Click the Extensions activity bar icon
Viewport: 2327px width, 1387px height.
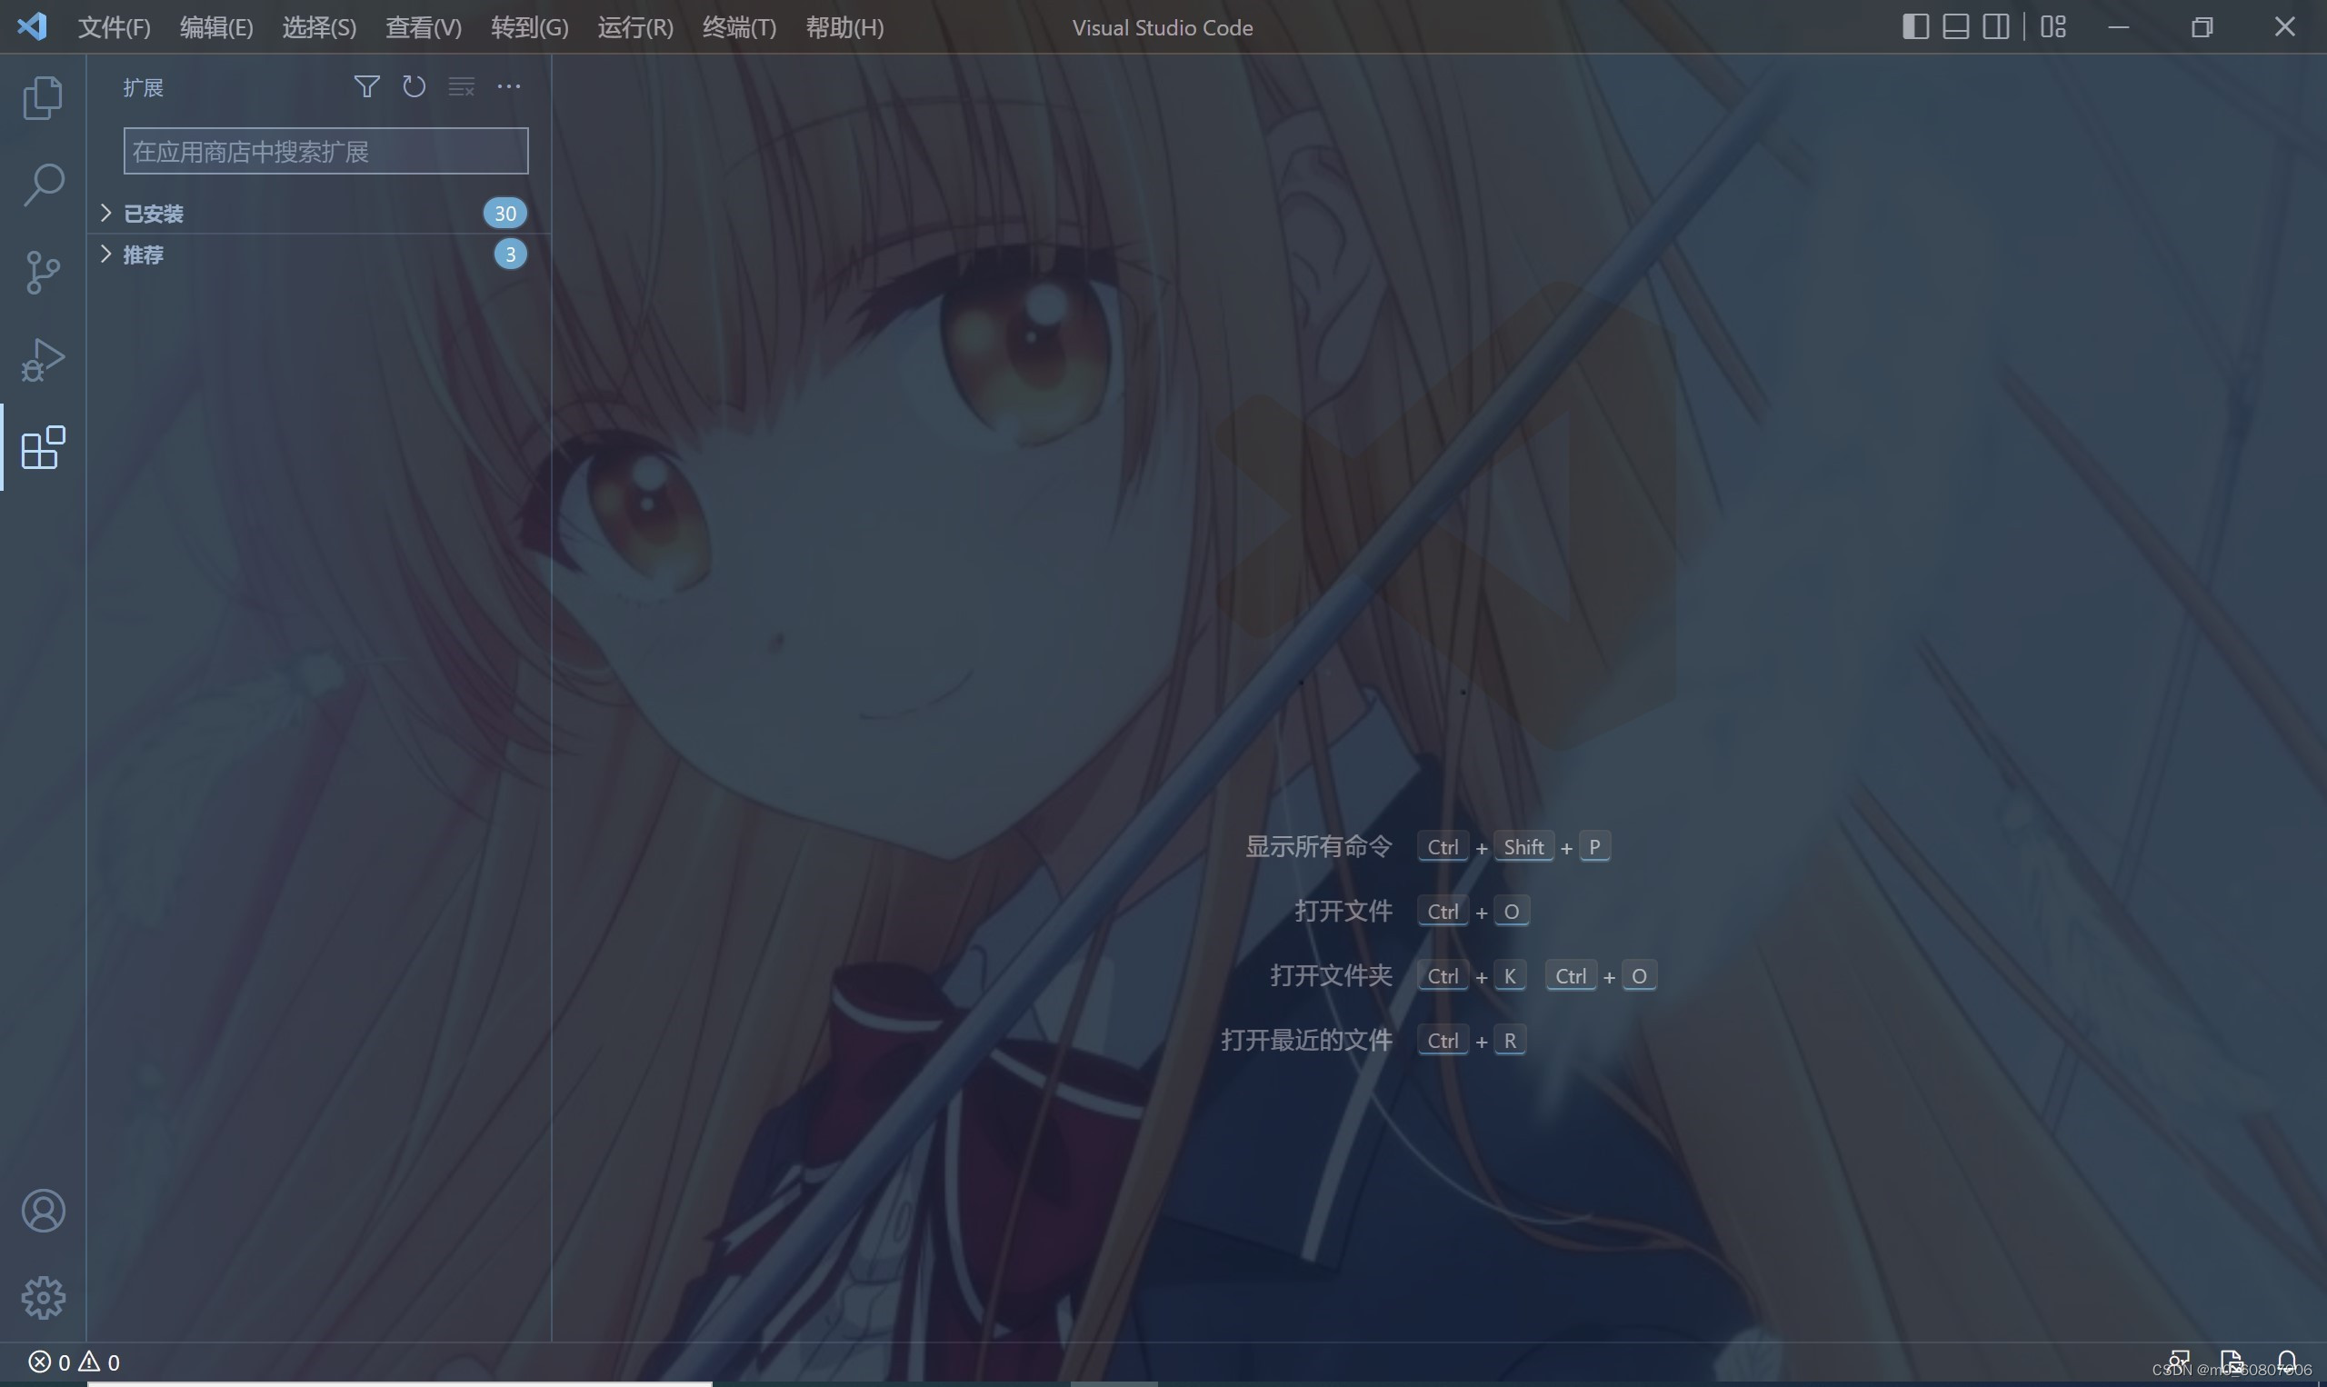42,448
